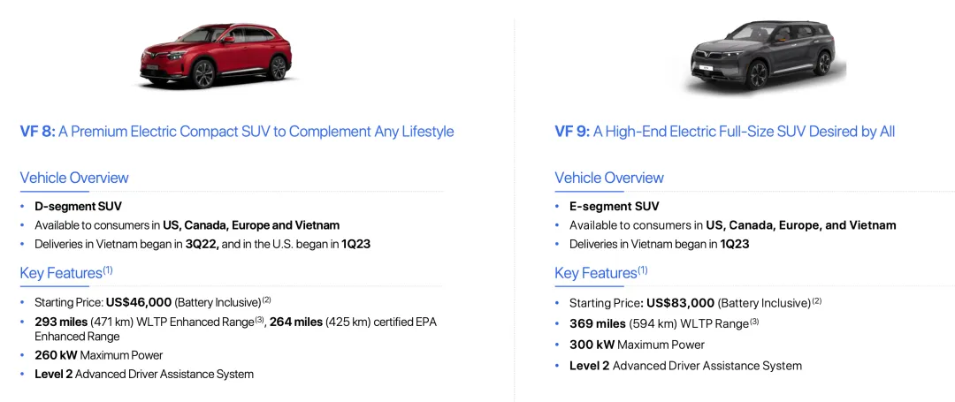Select the VF 9 full-size SUV heading

pos(725,132)
